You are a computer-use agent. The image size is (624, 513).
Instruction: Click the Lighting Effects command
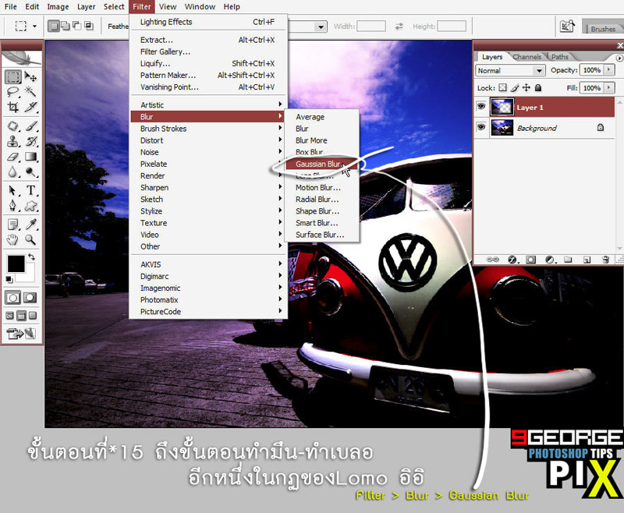pyautogui.click(x=207, y=22)
